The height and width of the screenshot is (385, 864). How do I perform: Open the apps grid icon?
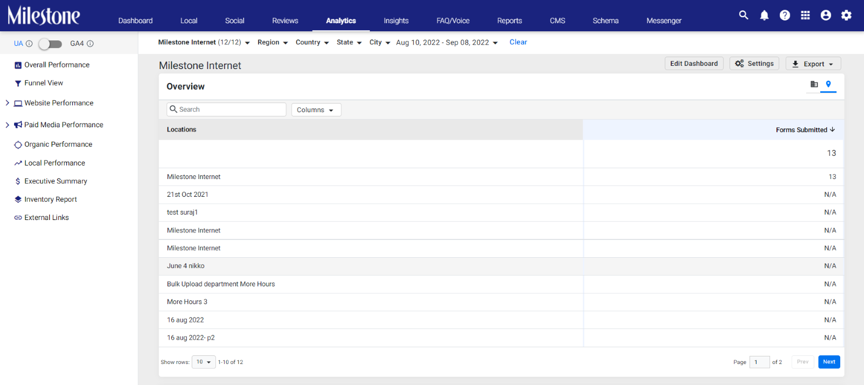click(805, 15)
